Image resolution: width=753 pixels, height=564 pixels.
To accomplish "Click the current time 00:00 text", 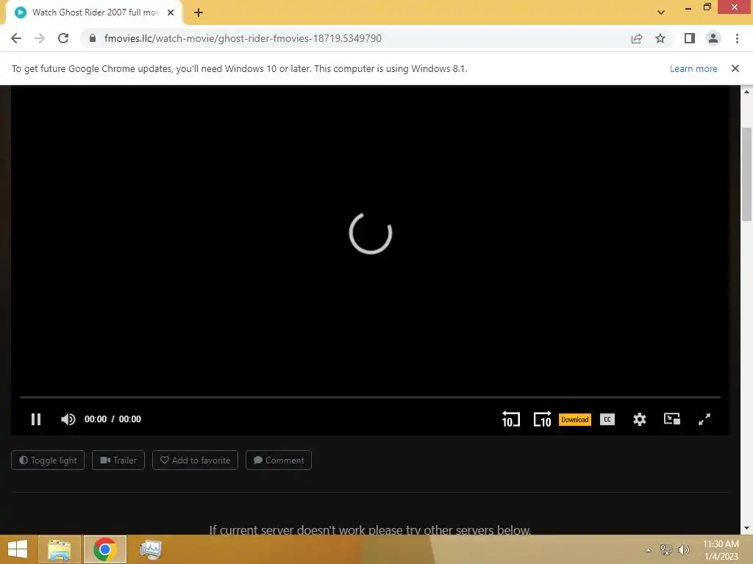I will (95, 419).
